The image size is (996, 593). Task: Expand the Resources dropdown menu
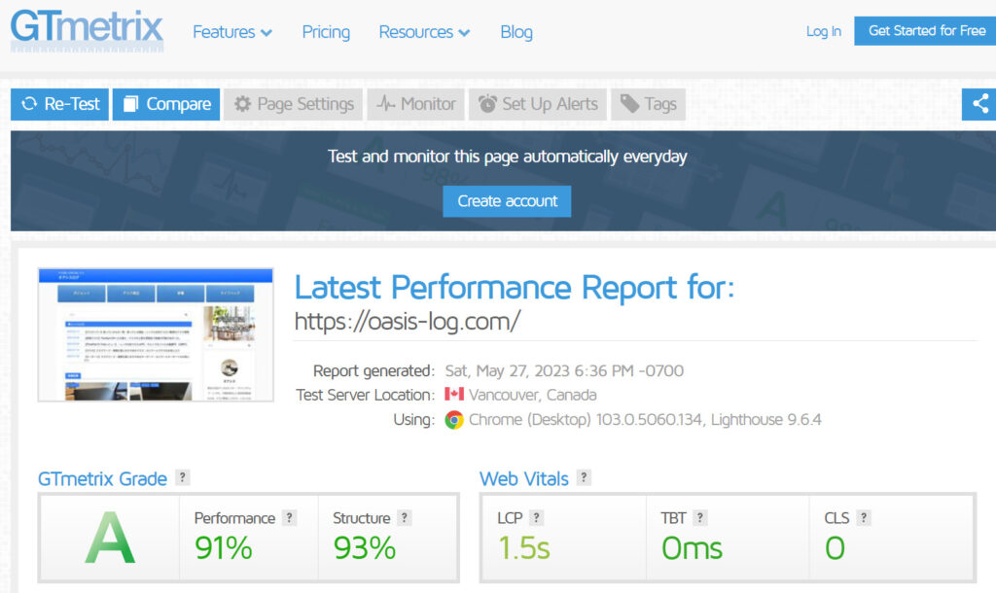click(424, 32)
